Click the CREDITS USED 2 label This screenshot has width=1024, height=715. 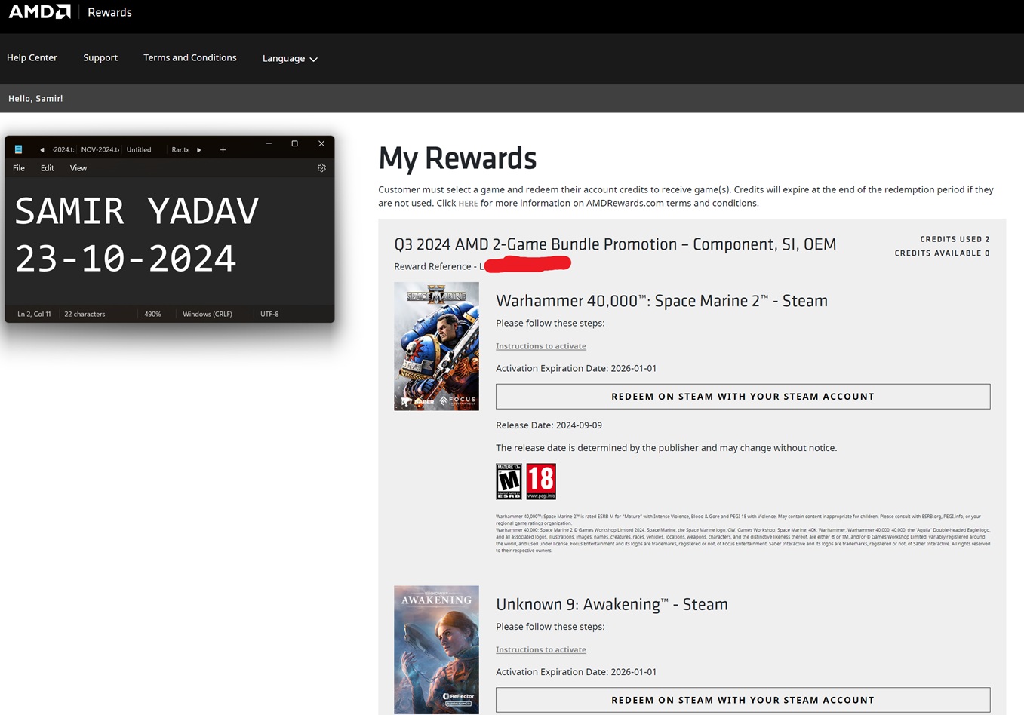coord(955,239)
